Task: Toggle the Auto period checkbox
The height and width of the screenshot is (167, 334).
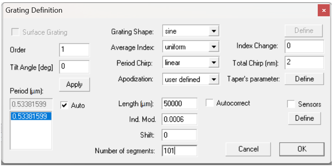Action: coord(65,105)
